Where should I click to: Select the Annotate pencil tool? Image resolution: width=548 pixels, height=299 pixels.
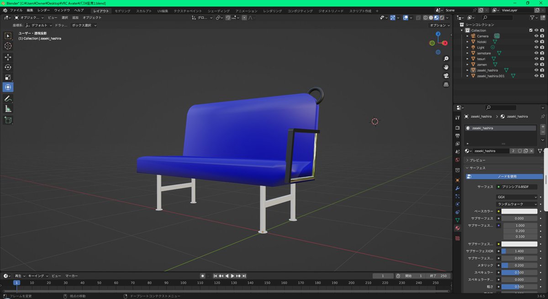[8, 98]
